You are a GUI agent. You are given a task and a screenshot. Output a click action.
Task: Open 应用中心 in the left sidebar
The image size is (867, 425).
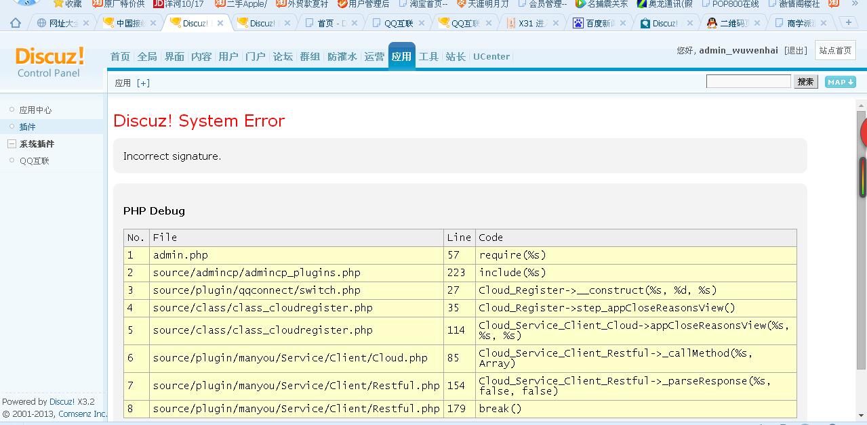pyautogui.click(x=35, y=110)
